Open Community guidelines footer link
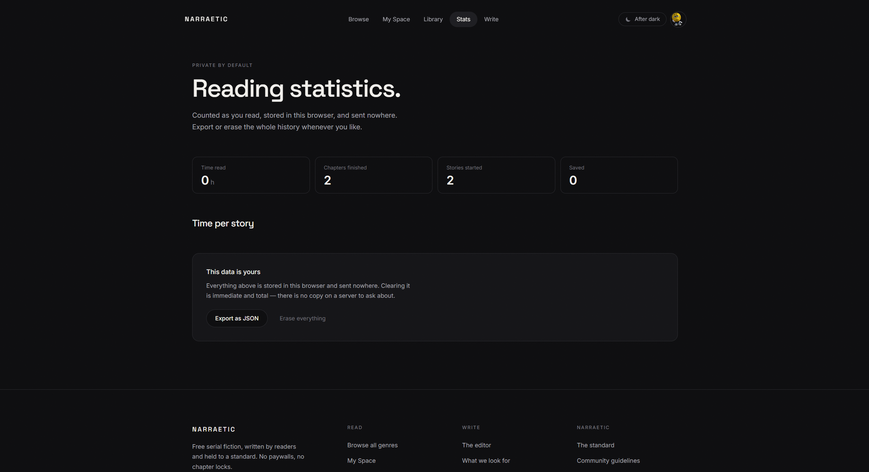Image resolution: width=869 pixels, height=472 pixels. coord(608,461)
